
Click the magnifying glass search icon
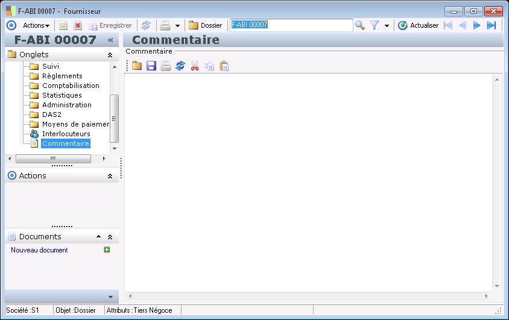point(359,25)
